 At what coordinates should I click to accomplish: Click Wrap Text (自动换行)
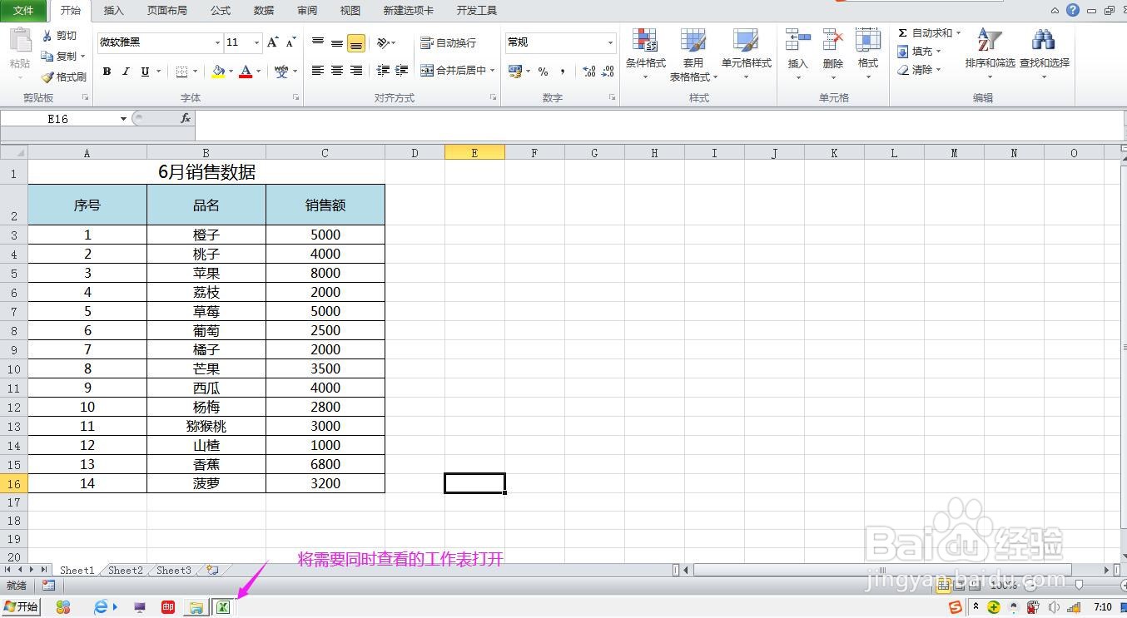(449, 42)
